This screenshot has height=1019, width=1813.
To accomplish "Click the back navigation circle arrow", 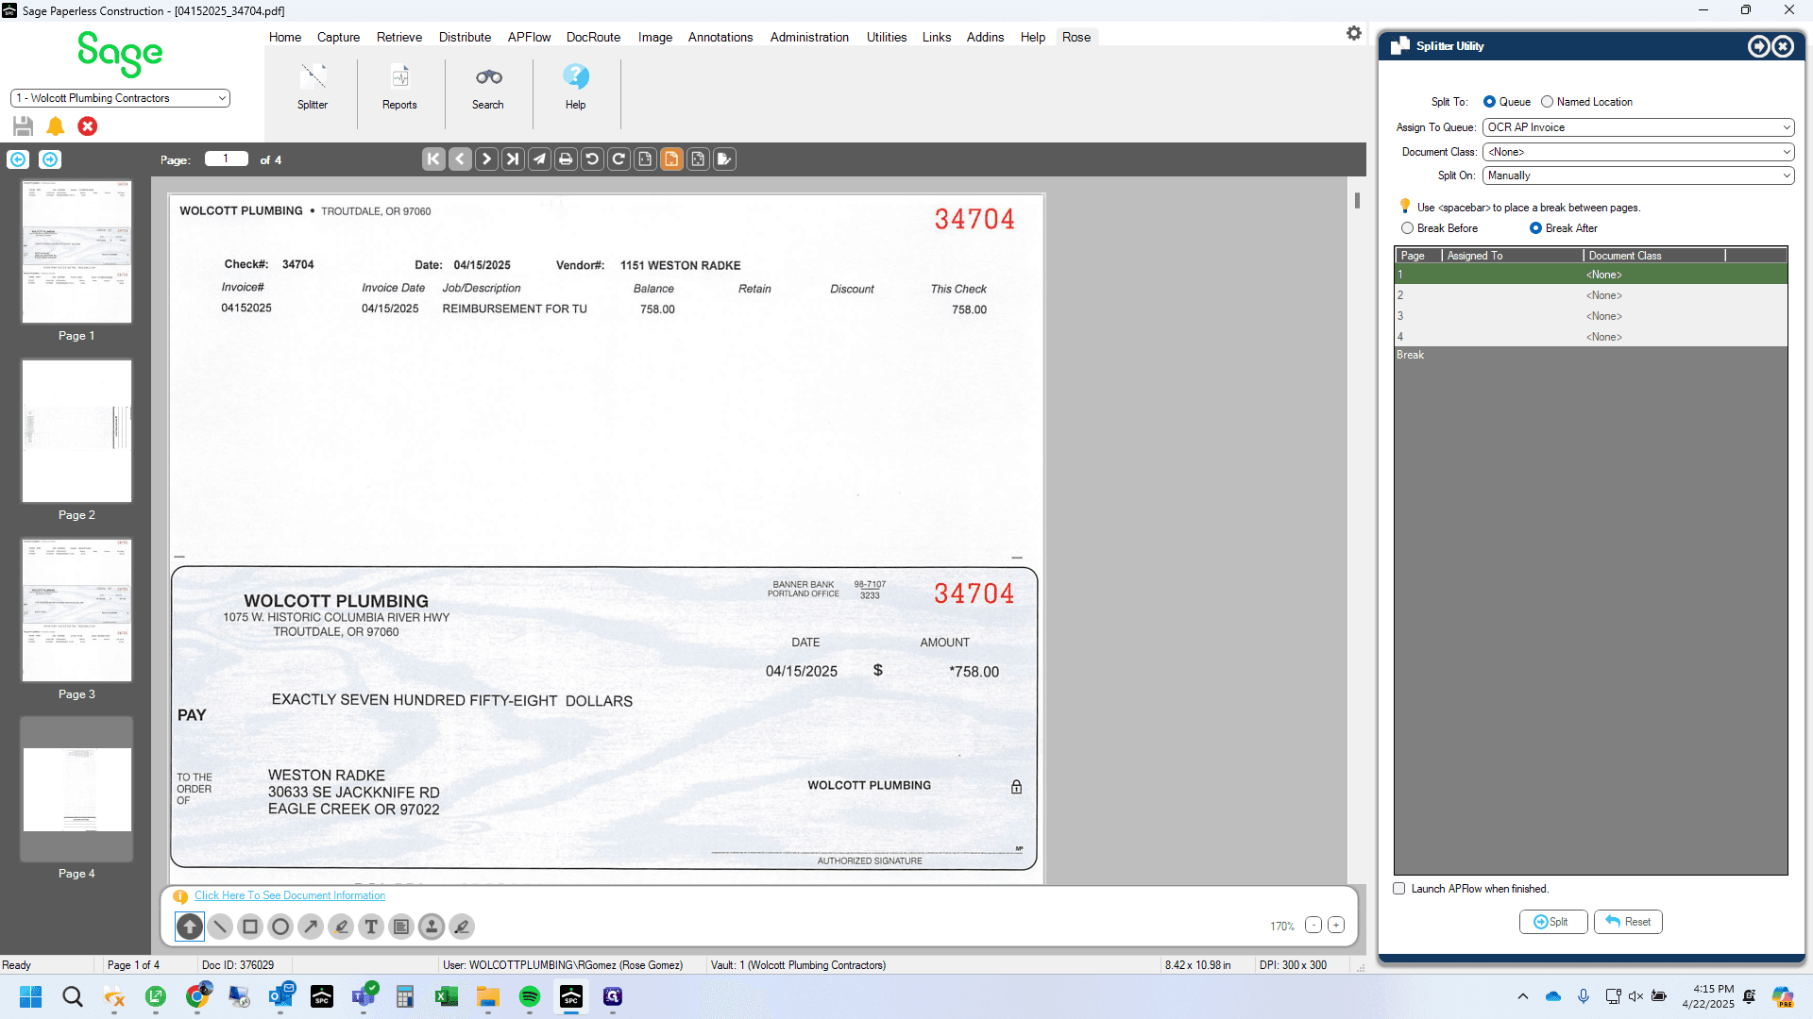I will (18, 159).
